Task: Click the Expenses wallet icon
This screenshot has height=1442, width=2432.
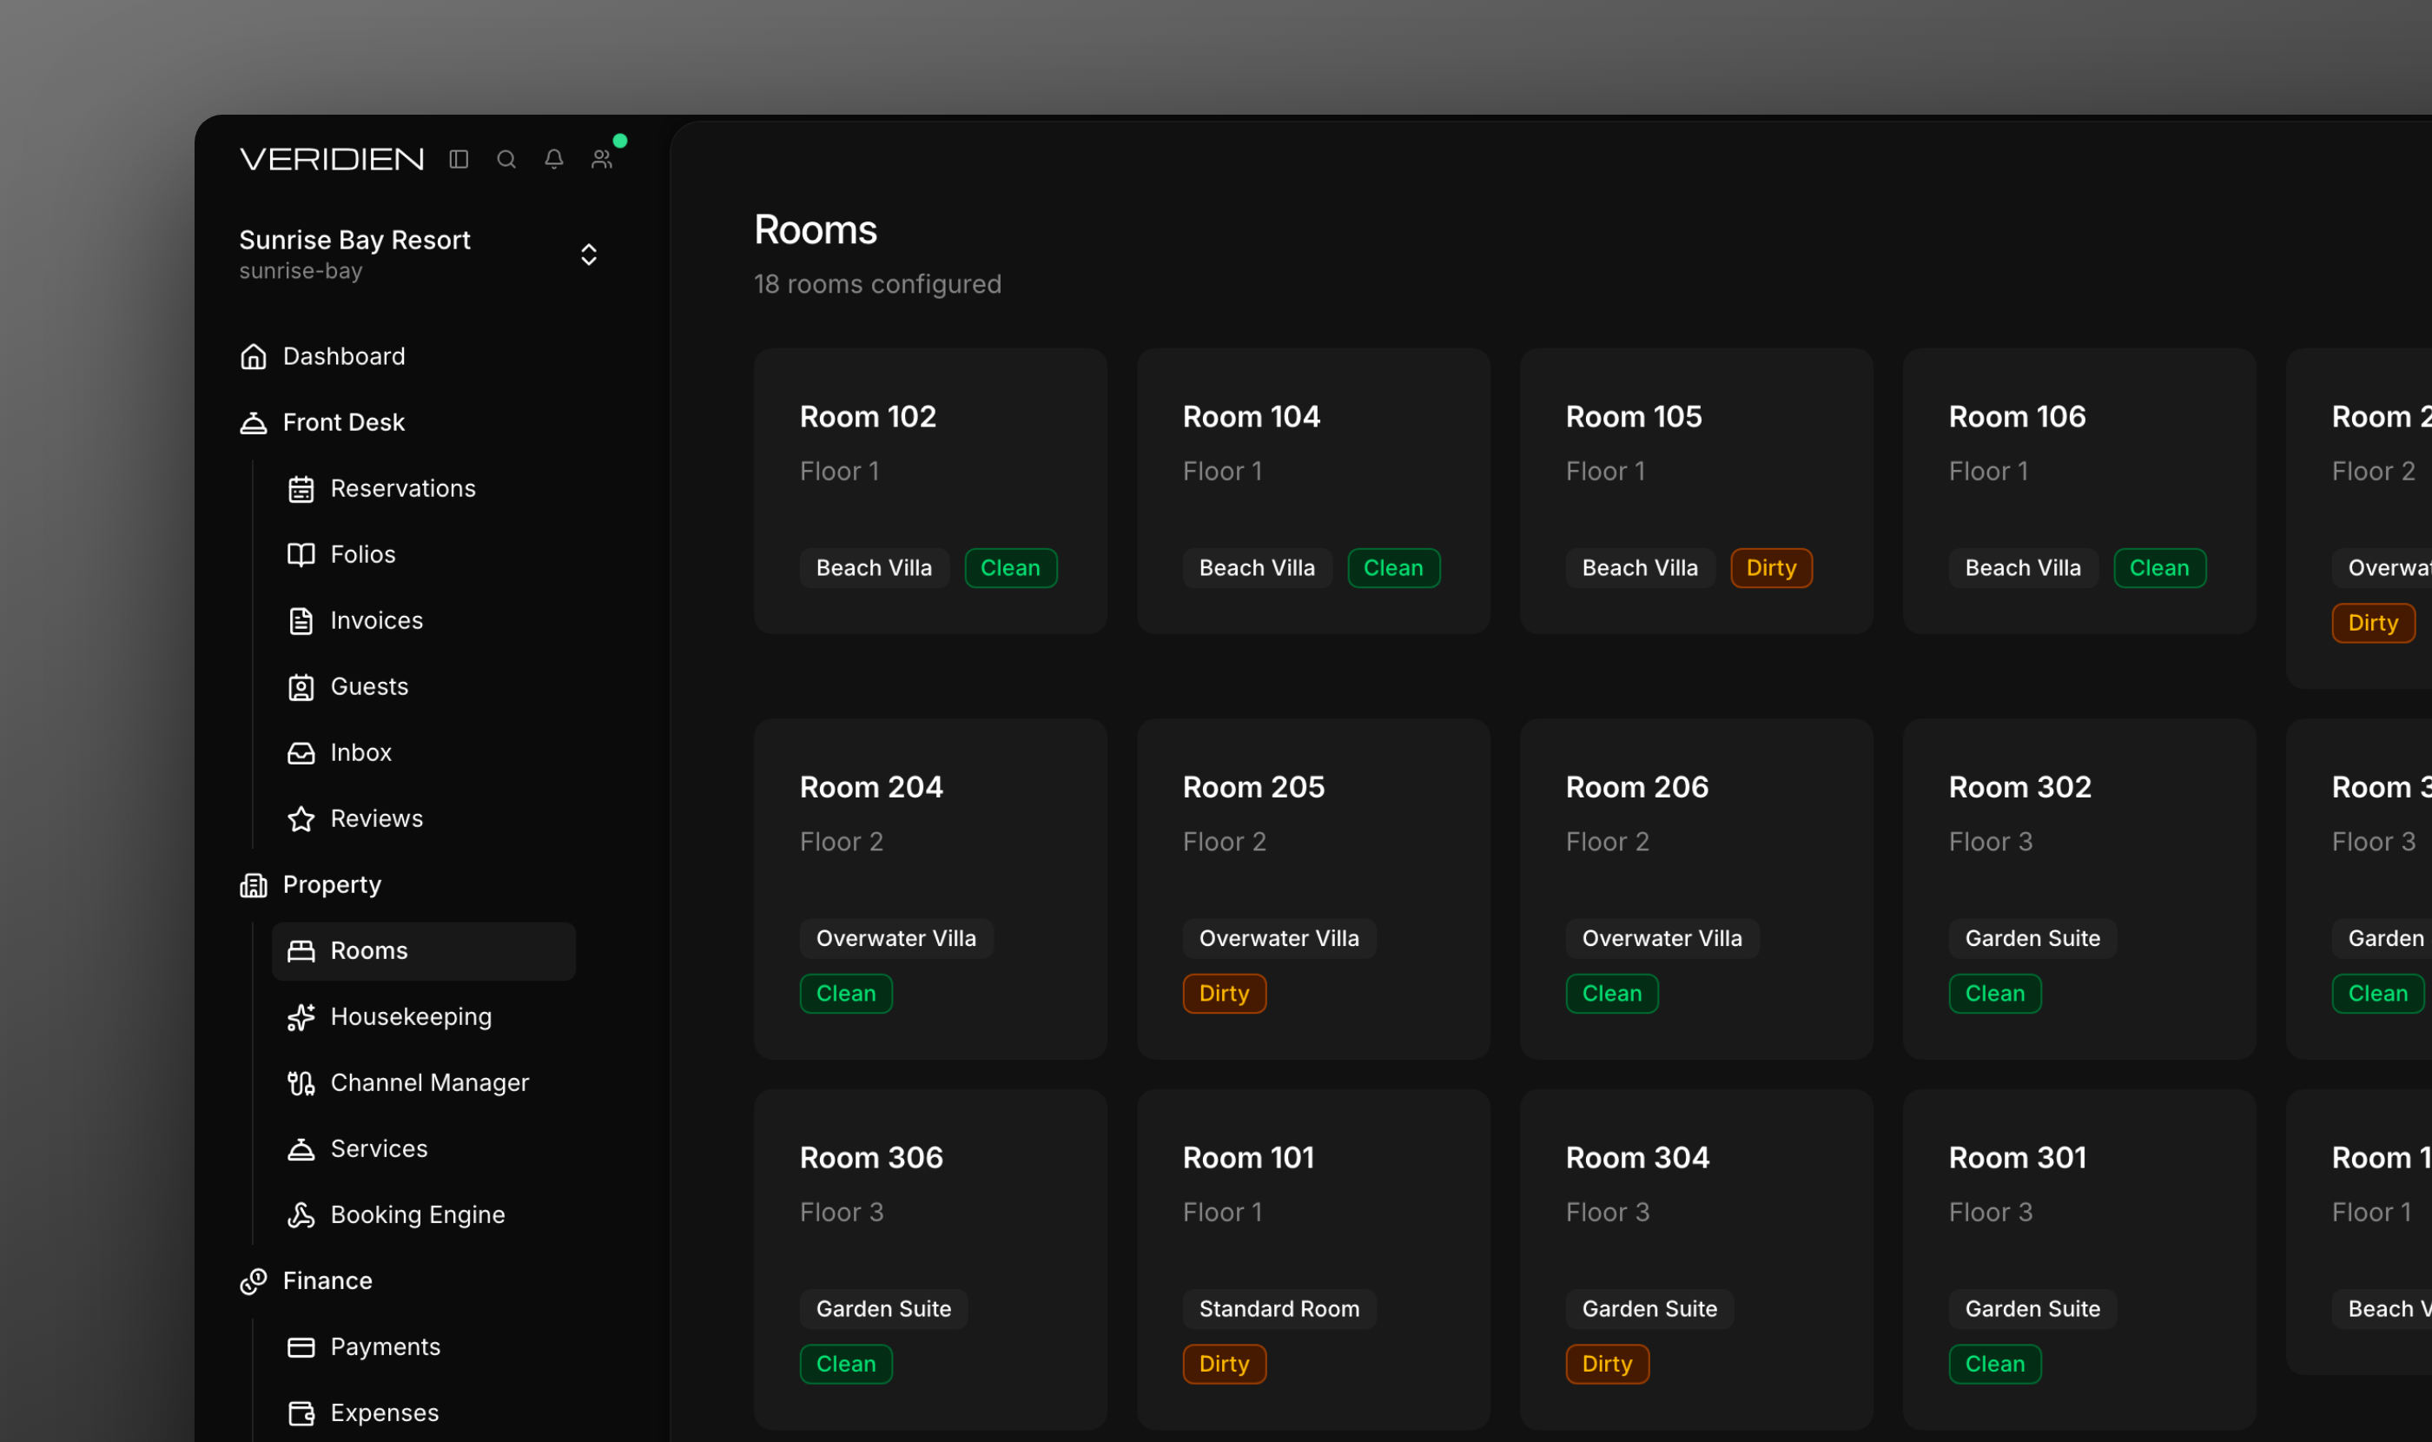Action: pos(301,1414)
